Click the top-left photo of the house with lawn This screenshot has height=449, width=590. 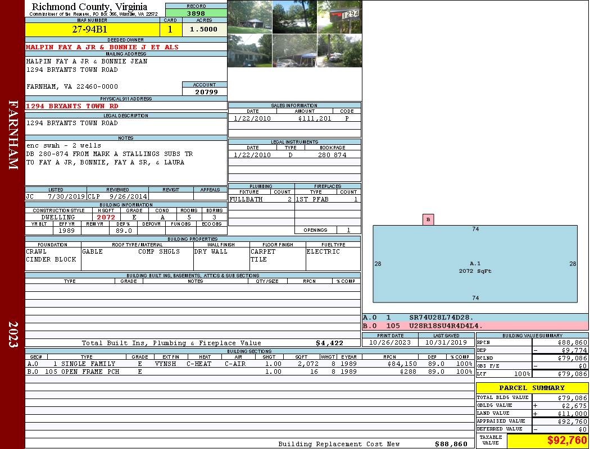pyautogui.click(x=249, y=17)
